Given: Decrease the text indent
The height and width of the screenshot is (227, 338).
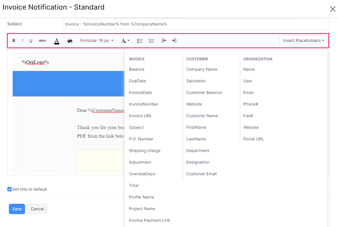Looking at the screenshot, I should click(163, 40).
